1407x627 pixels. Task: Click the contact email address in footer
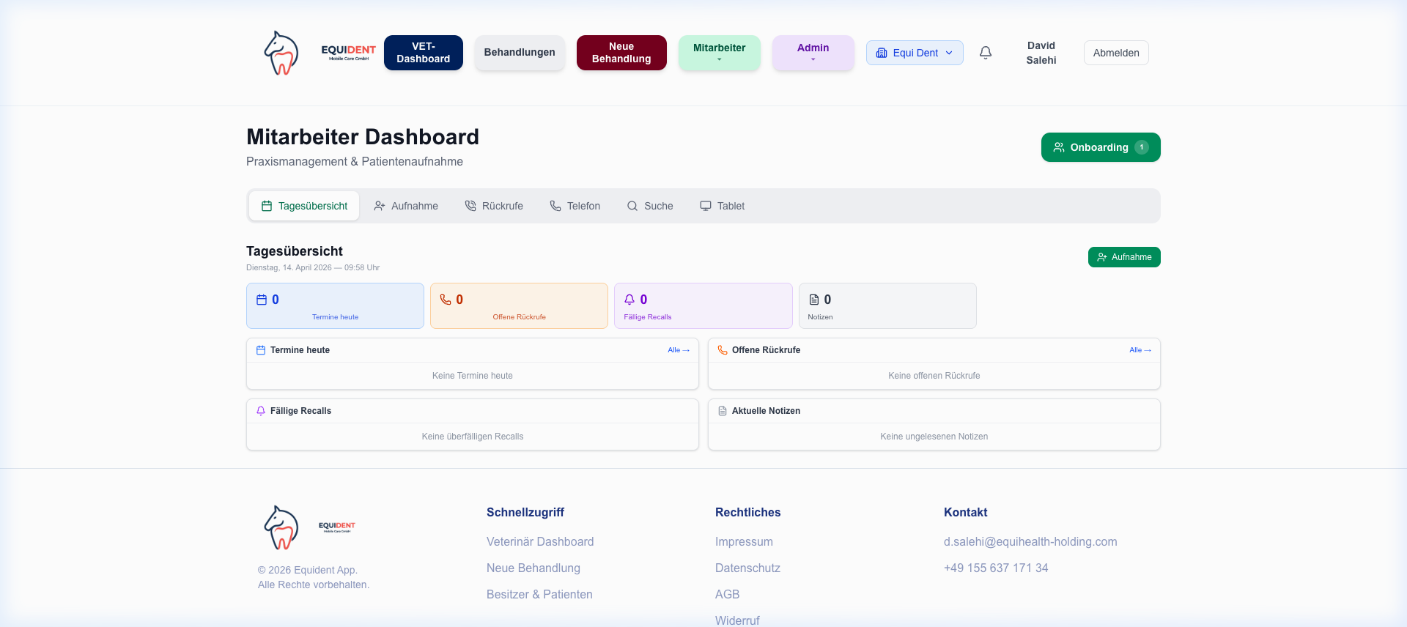pos(1030,541)
